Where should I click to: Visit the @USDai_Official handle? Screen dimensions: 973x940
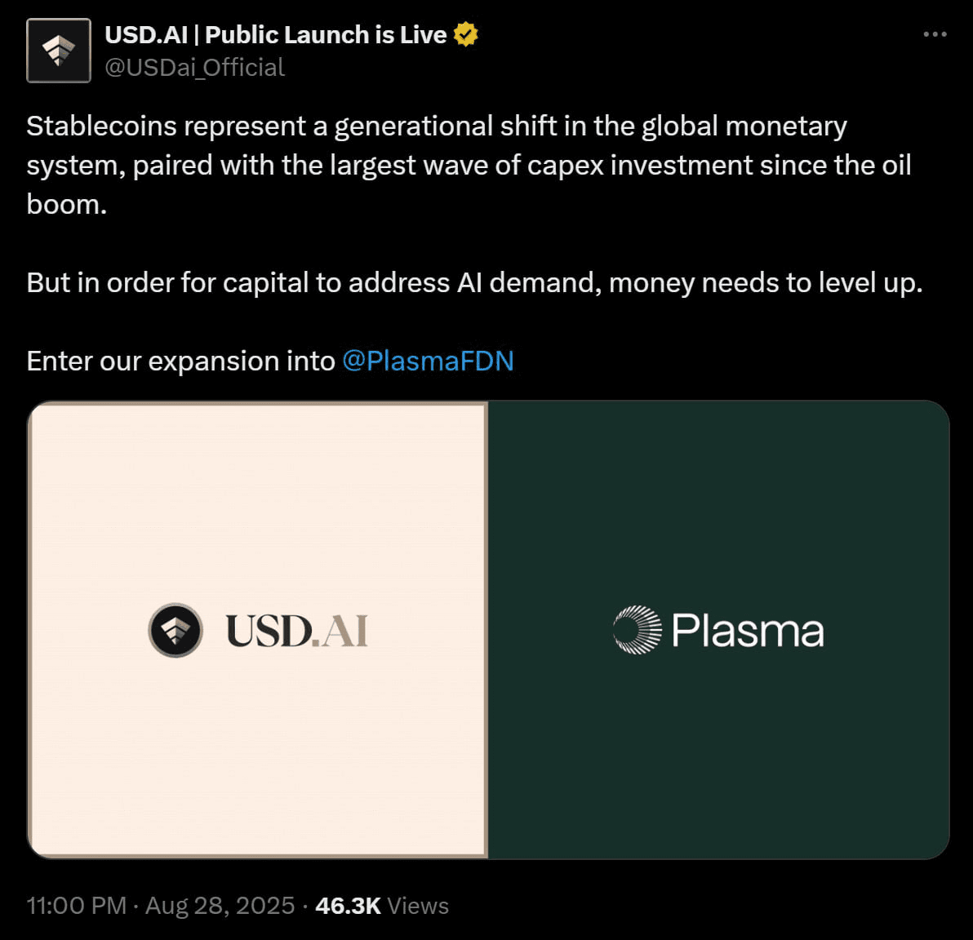pos(194,67)
